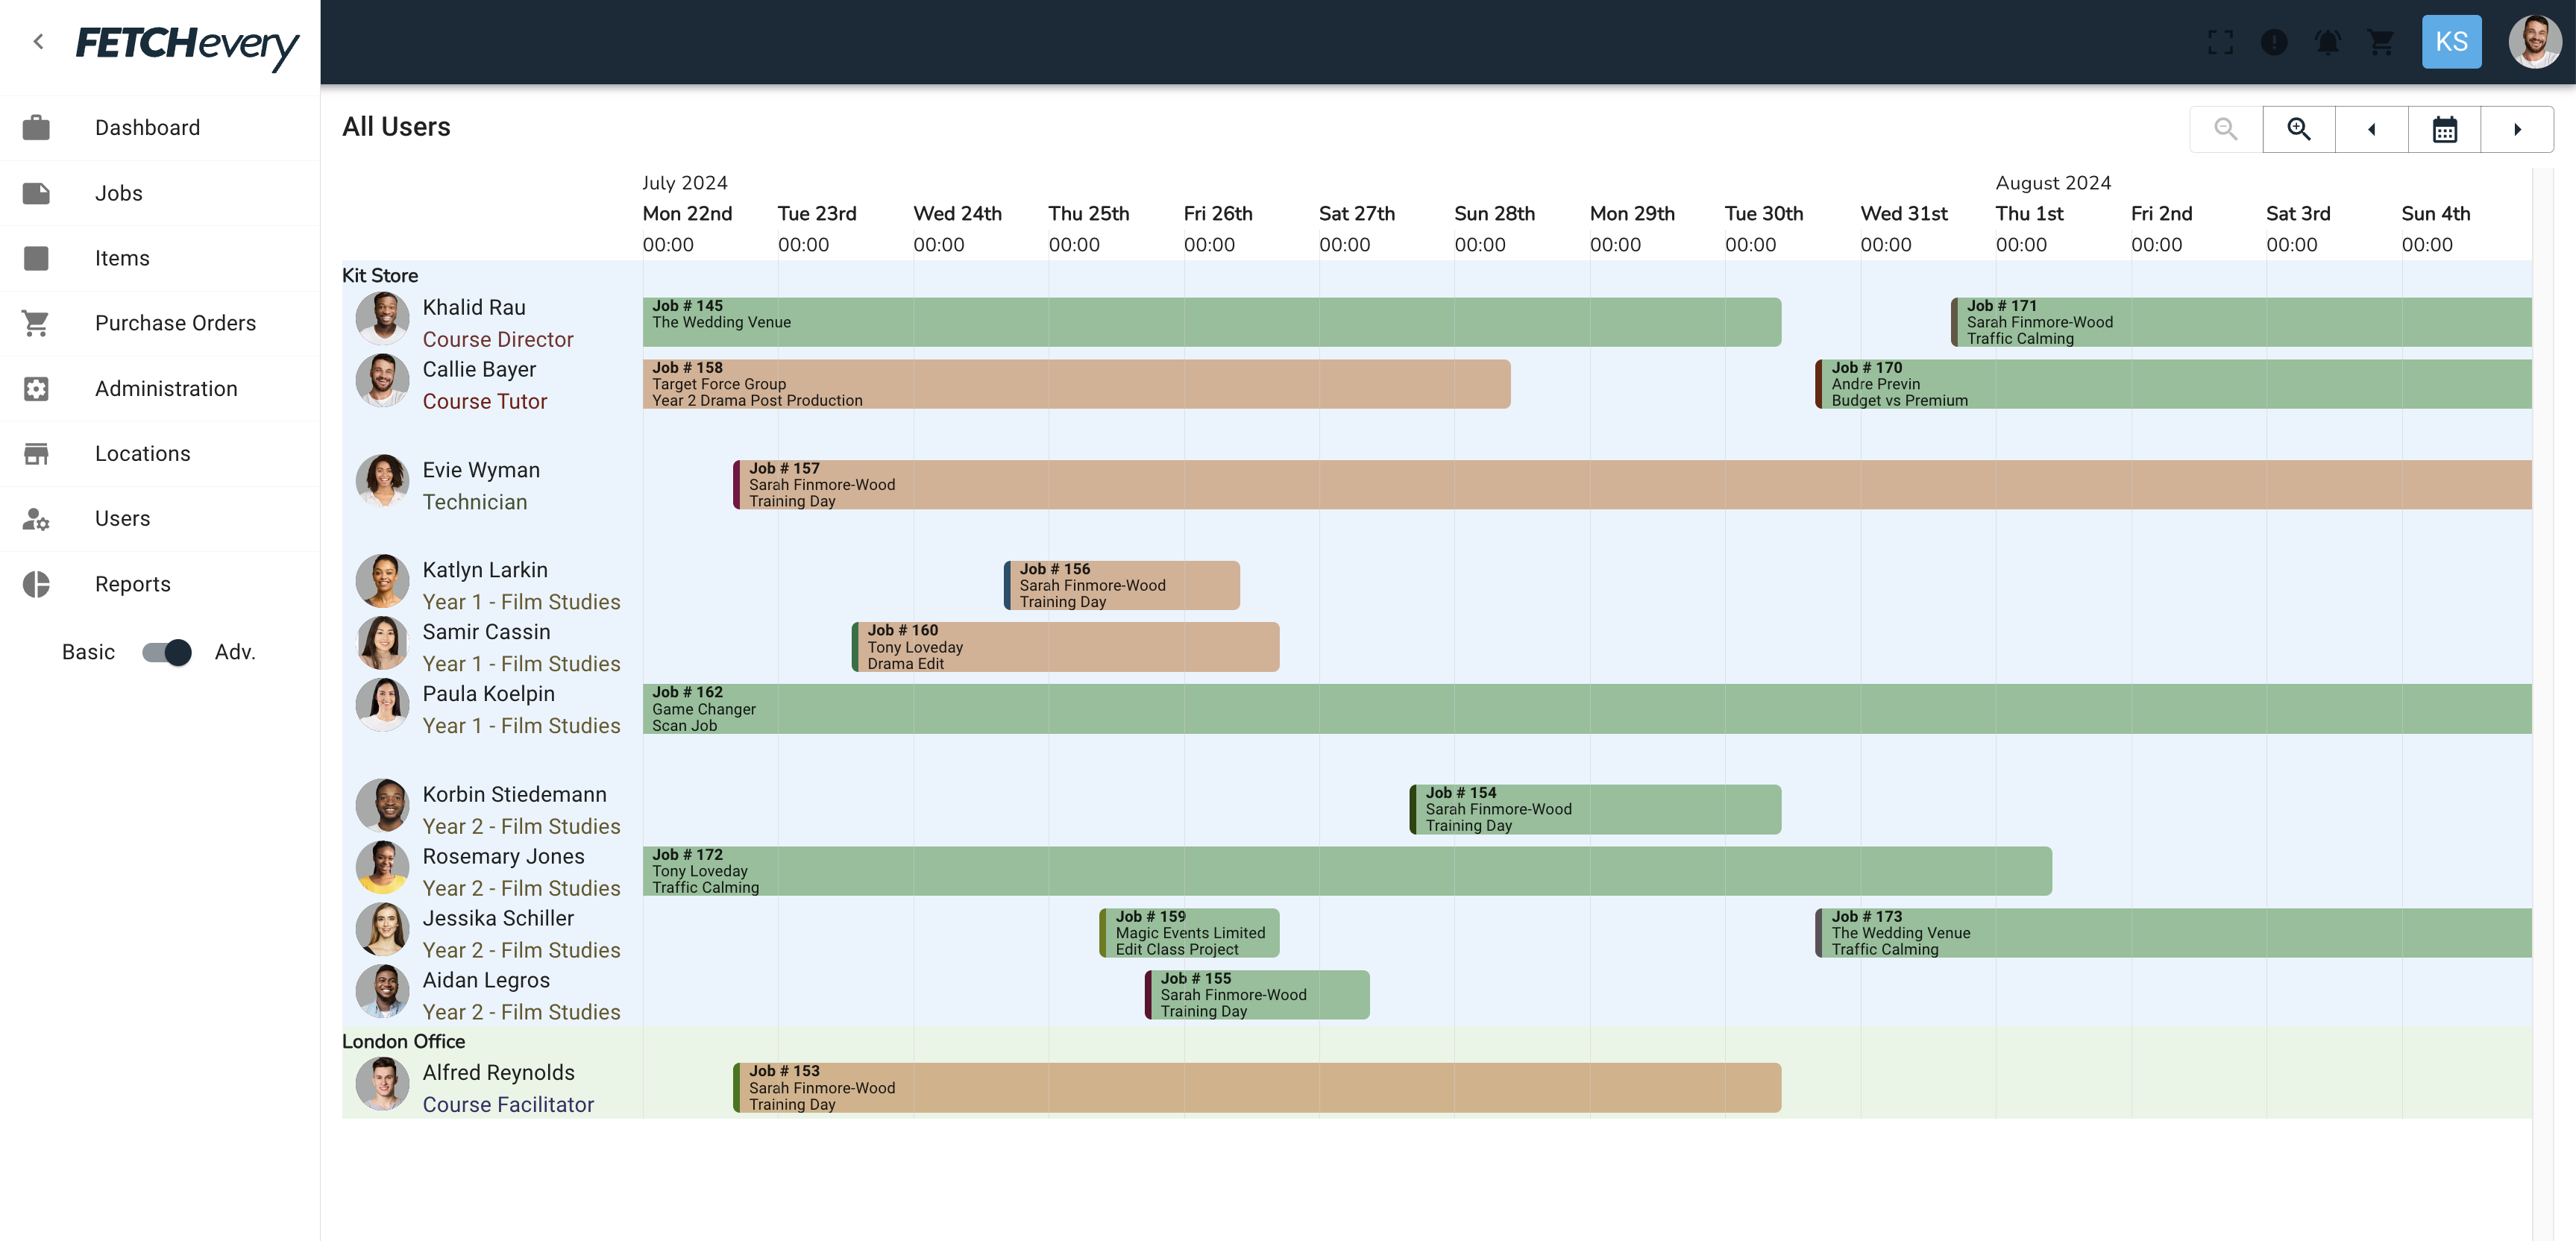Open the notifications bell icon

tap(2328, 42)
